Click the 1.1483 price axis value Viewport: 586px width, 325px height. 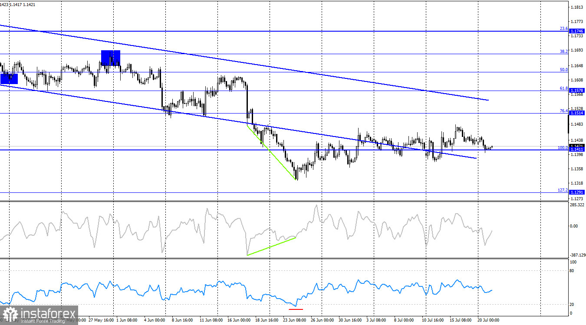(x=577, y=125)
